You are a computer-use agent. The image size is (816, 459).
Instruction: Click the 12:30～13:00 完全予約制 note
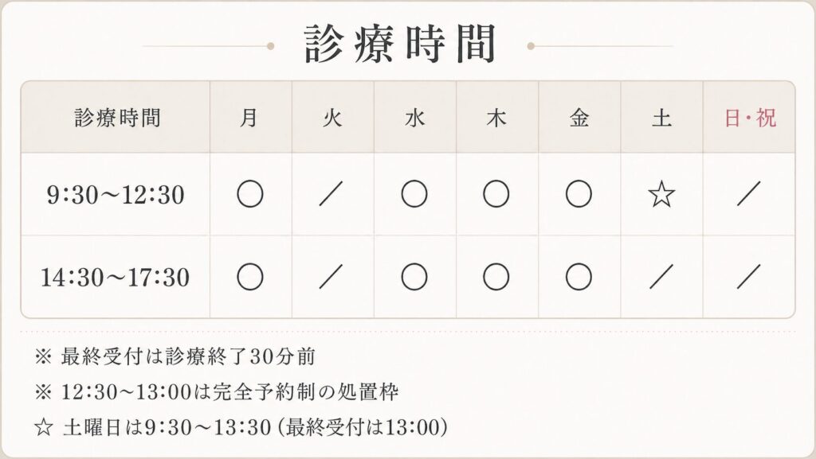228,391
